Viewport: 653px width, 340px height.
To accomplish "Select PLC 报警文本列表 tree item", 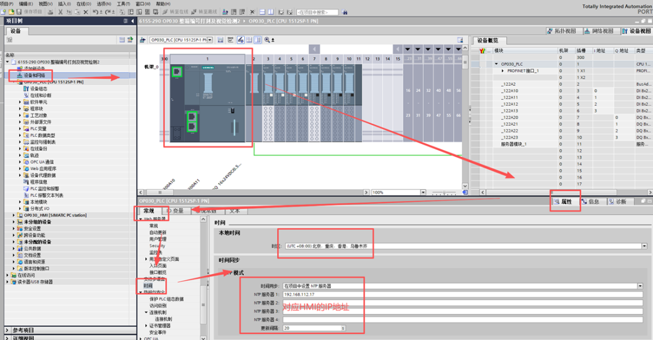I will pyautogui.click(x=47, y=195).
